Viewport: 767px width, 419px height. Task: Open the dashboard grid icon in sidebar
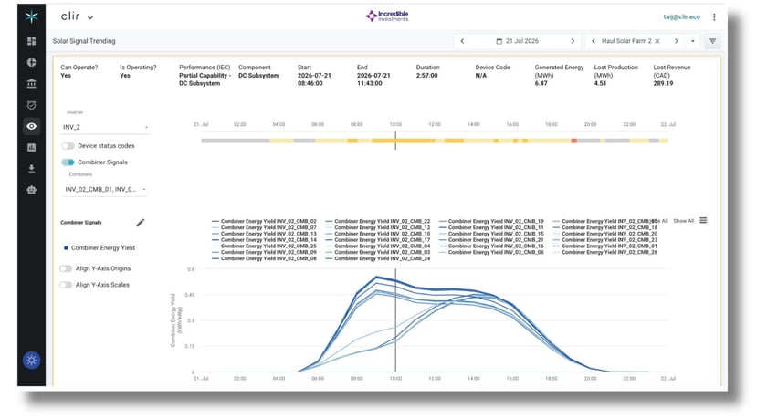coord(31,41)
